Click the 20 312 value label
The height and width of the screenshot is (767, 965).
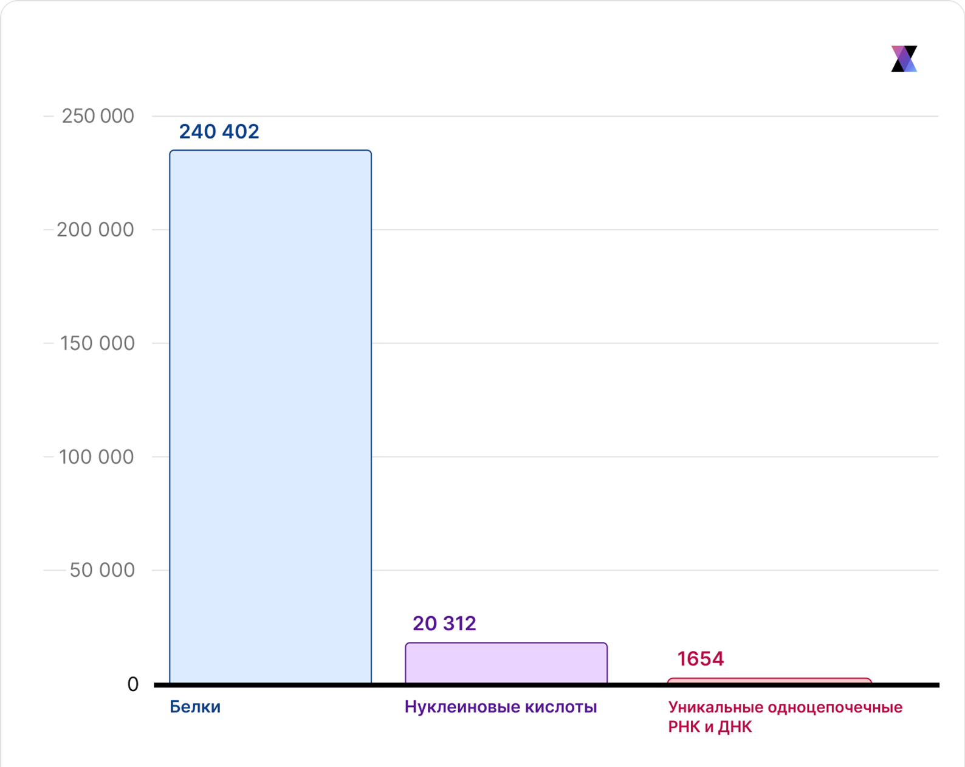tap(444, 623)
